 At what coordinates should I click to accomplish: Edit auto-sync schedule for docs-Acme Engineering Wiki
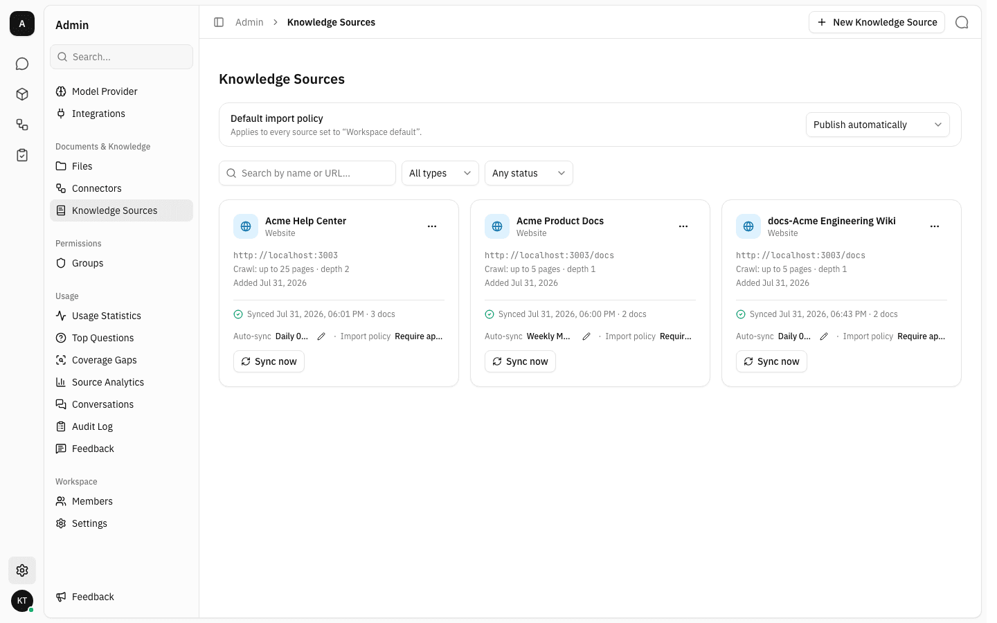coord(824,336)
